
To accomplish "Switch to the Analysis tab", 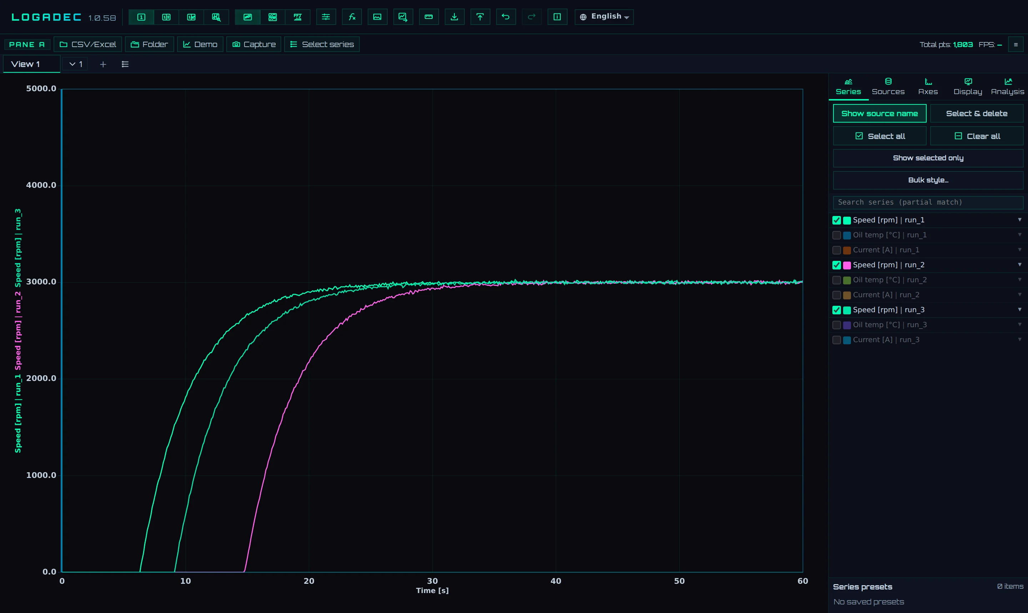I will point(1007,87).
